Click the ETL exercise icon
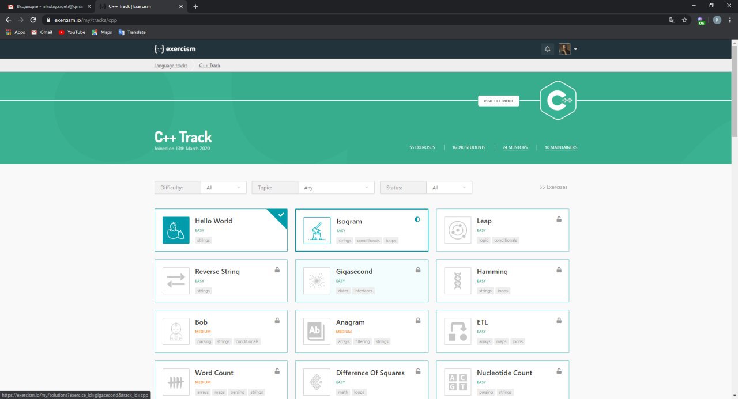Image resolution: width=738 pixels, height=399 pixels. 458,332
